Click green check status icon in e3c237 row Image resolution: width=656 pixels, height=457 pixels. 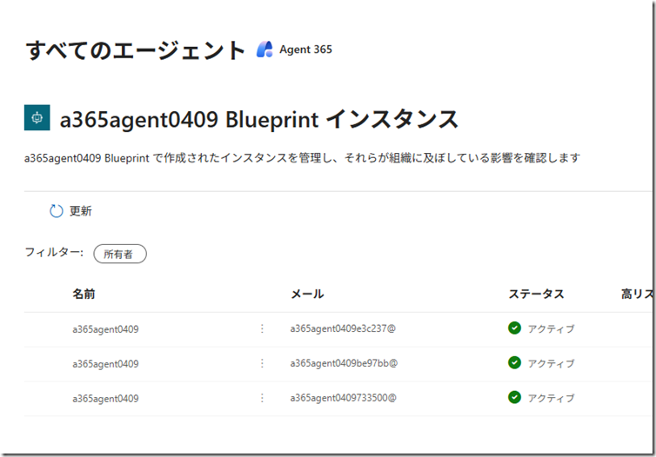[x=514, y=328]
